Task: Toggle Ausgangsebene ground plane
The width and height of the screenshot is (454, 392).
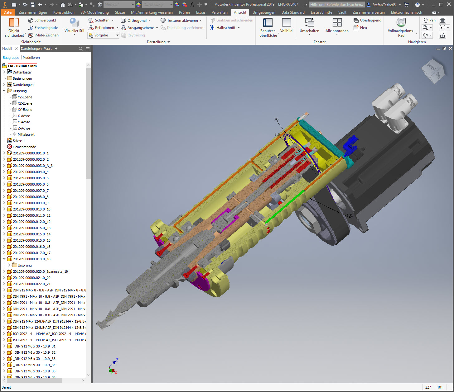Action: tap(137, 28)
